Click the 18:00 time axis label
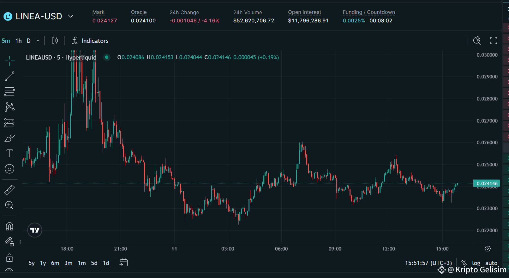Viewport: 509px width, 278px height. point(67,249)
